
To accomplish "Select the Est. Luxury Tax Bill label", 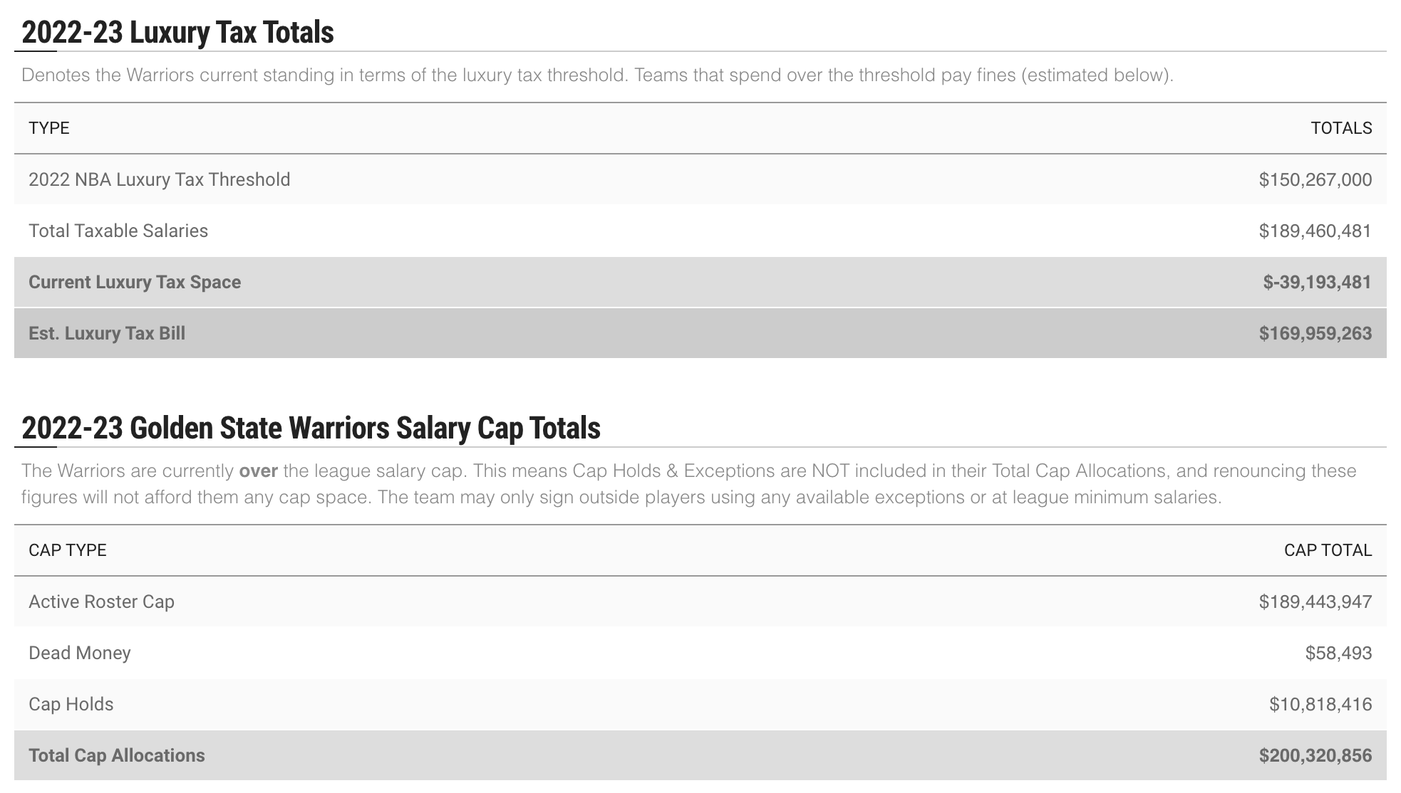I will coord(107,333).
